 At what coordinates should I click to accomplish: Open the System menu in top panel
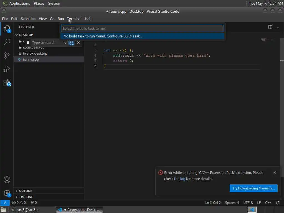[54, 3]
